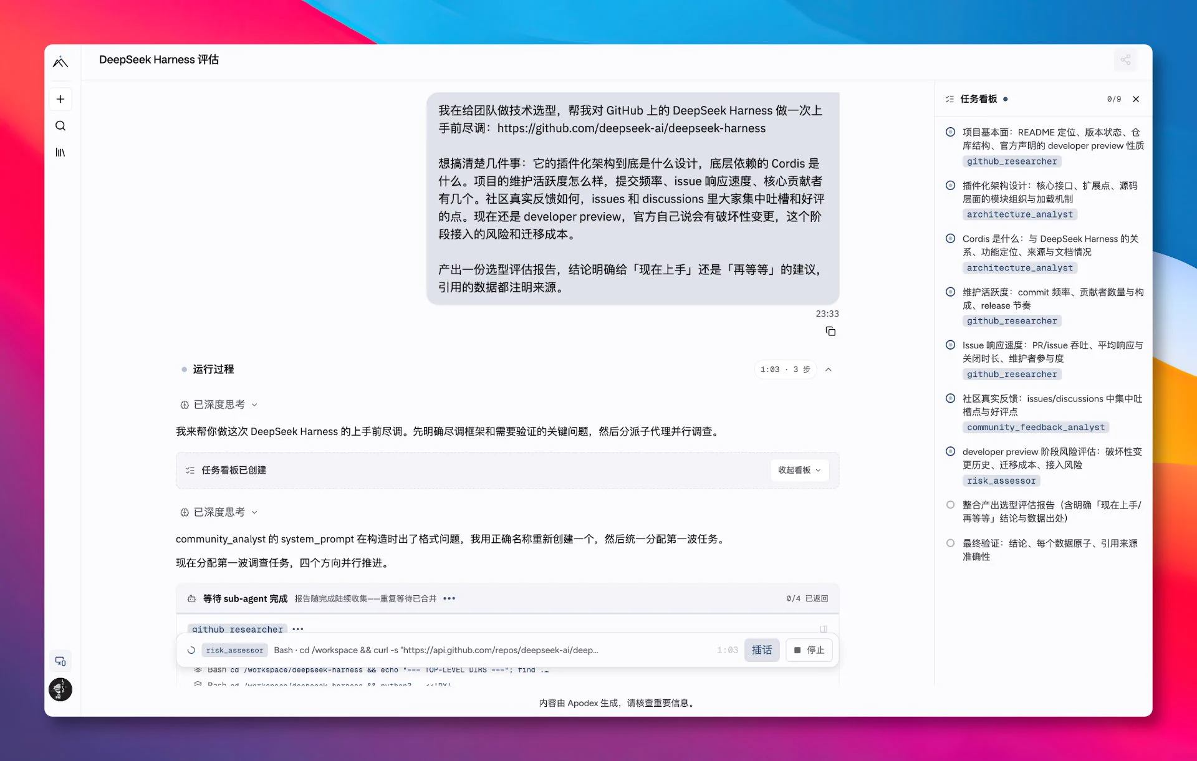Close the 任务看板 panel
Image resolution: width=1197 pixels, height=761 pixels.
pyautogui.click(x=1136, y=99)
